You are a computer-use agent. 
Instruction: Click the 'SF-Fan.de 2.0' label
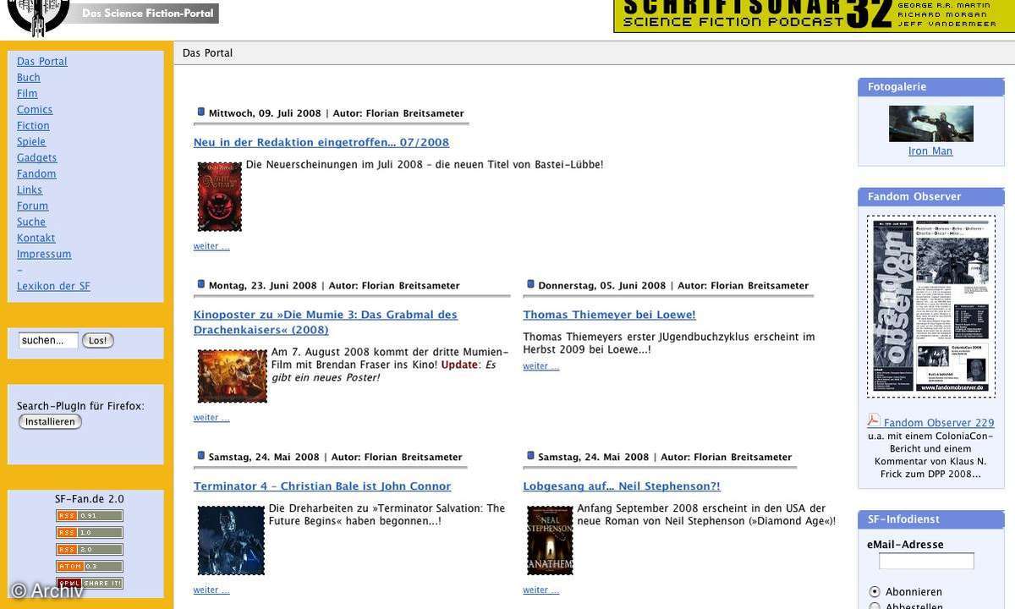coord(90,499)
